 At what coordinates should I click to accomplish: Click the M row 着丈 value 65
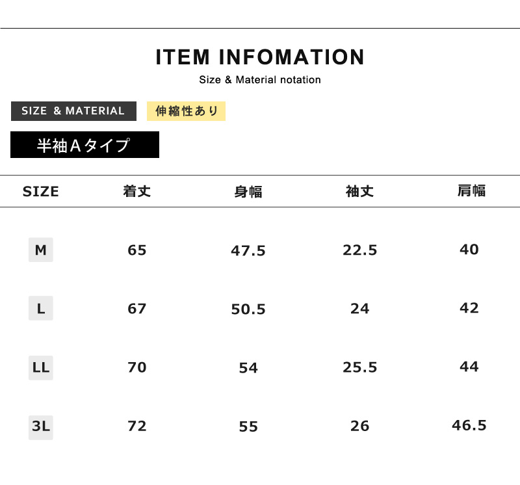(x=137, y=250)
